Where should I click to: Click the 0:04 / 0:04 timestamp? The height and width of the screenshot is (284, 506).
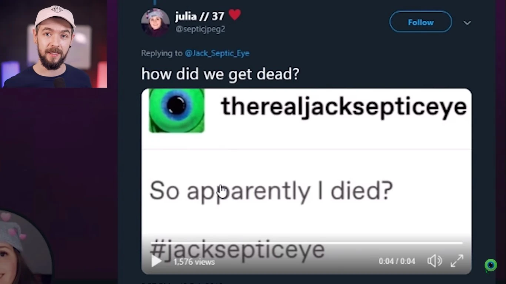(x=397, y=261)
